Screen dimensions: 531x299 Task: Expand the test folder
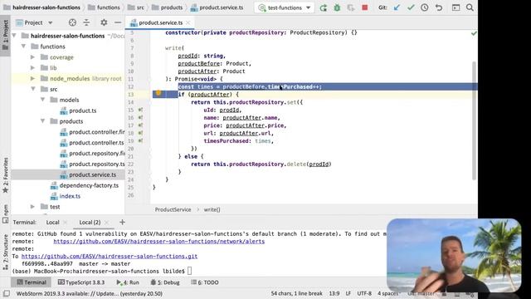pos(33,207)
